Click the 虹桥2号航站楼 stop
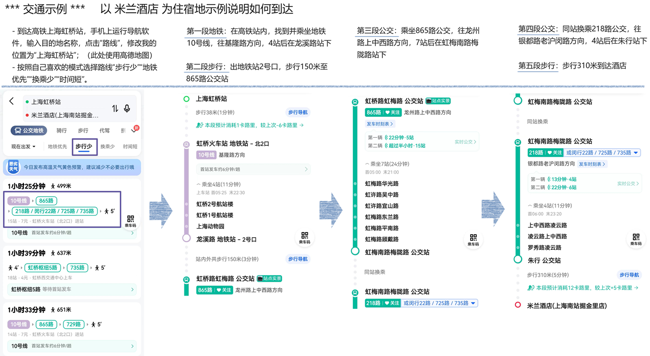Image resolution: width=650 pixels, height=356 pixels. pos(214,204)
